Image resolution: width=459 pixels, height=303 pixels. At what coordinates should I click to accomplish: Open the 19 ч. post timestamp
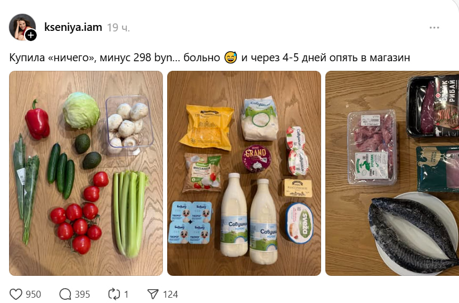(118, 28)
